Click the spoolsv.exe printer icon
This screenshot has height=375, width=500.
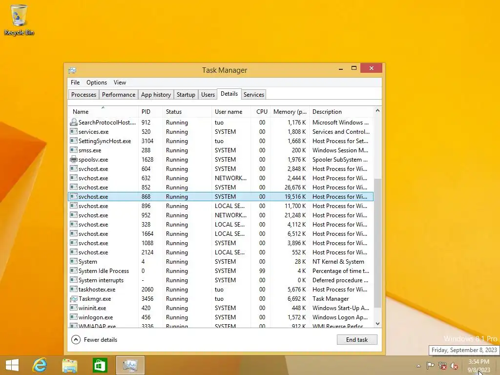click(74, 160)
